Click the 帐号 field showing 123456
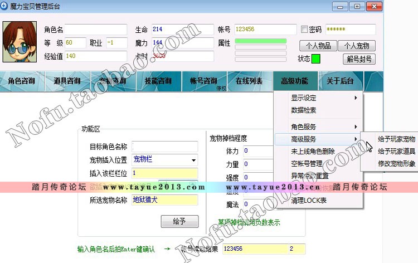This screenshot has height=263, width=418. click(265, 30)
